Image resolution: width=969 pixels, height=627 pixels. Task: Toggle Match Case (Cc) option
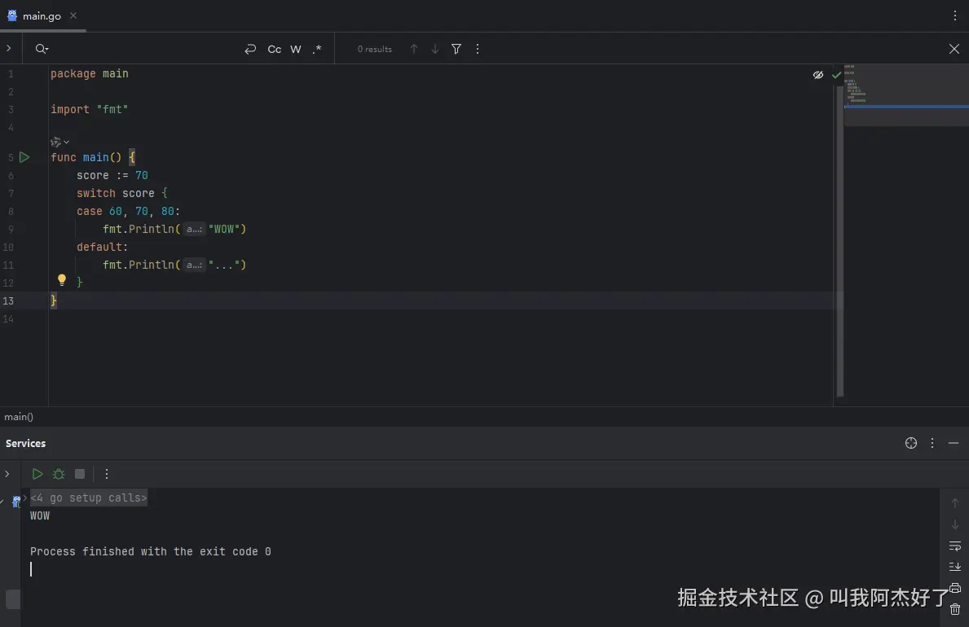pos(275,49)
